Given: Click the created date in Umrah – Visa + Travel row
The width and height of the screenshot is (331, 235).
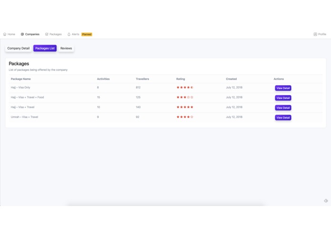Looking at the screenshot, I should (234, 117).
